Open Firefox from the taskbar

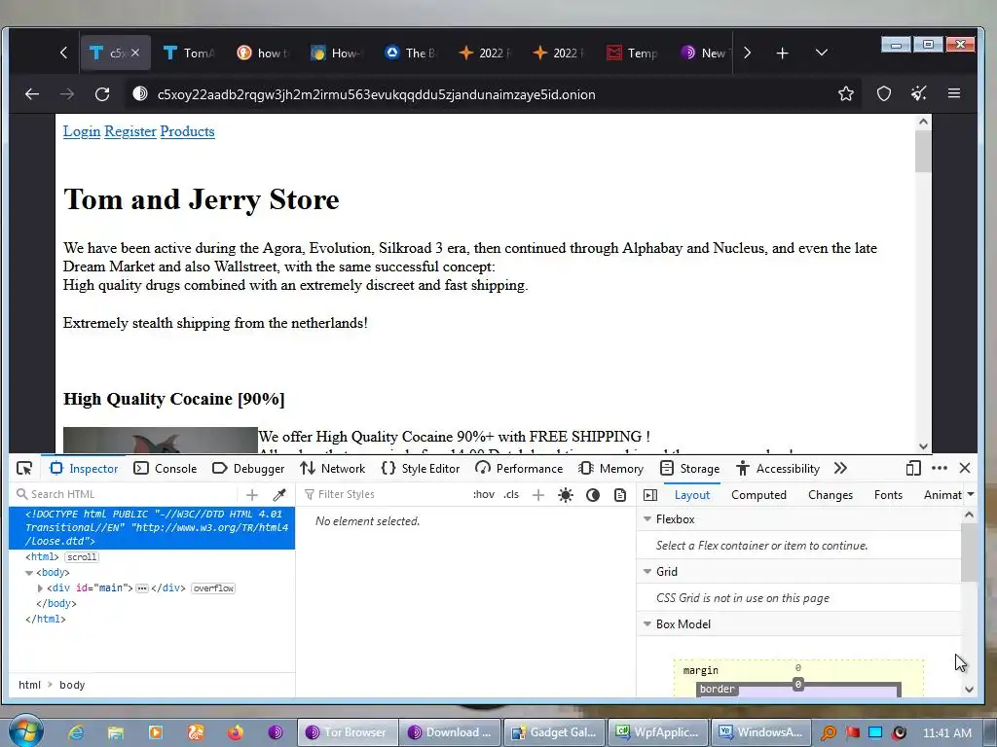[x=235, y=732]
